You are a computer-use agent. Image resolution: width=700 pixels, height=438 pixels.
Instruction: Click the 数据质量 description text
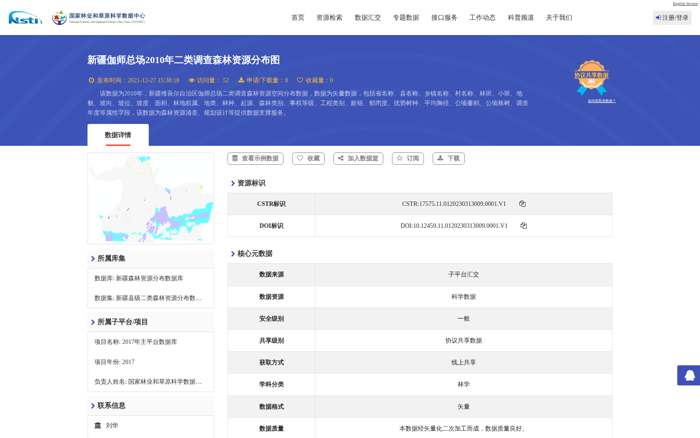(464, 429)
